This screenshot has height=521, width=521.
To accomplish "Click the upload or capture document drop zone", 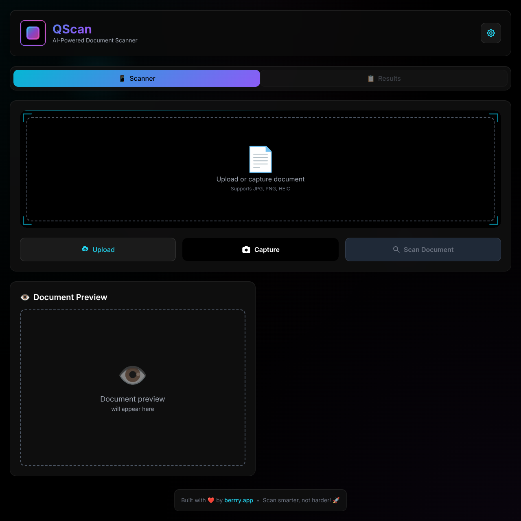I will [x=260, y=168].
